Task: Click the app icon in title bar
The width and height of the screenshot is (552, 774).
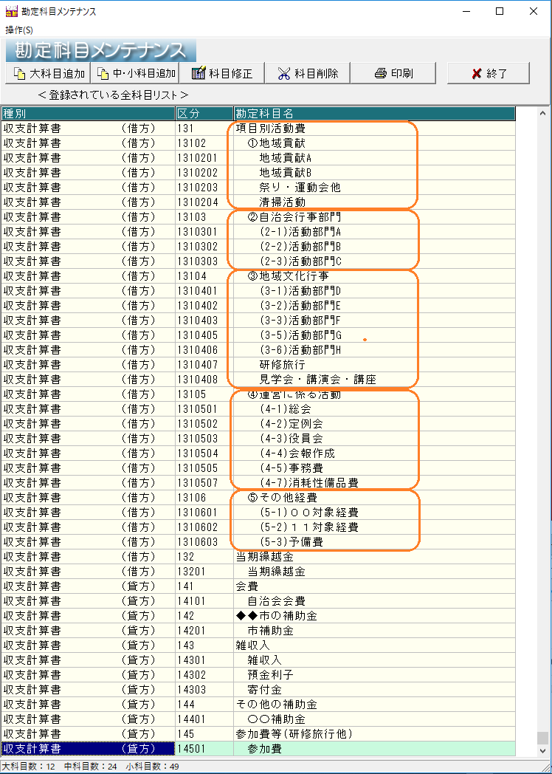Action: pos(11,12)
